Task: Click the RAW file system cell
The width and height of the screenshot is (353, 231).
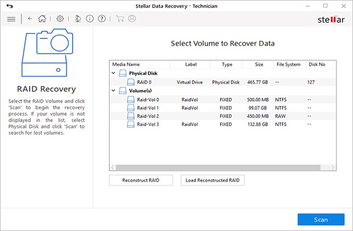Action: coord(280,116)
